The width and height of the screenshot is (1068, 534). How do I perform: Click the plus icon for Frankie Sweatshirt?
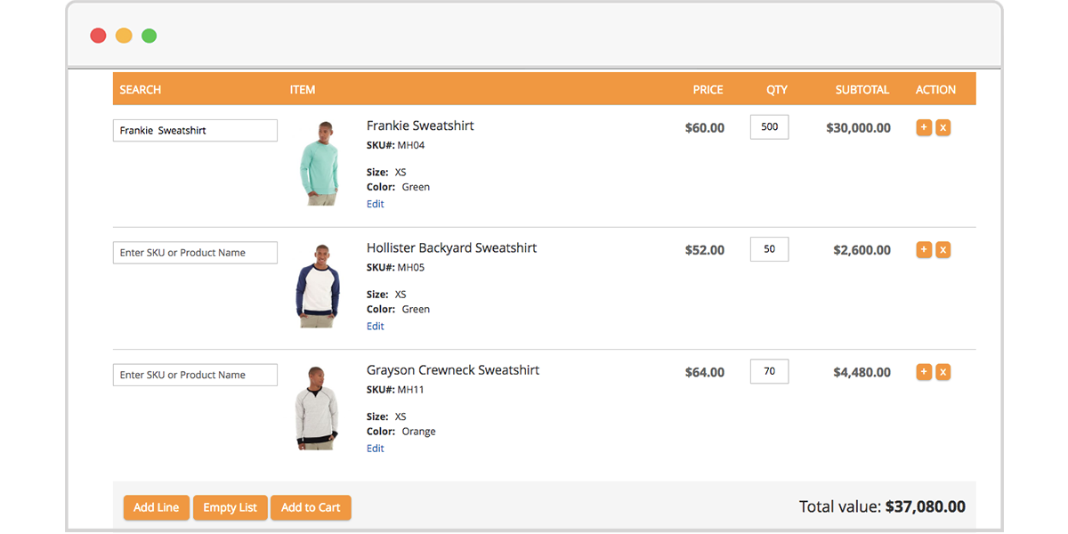pyautogui.click(x=924, y=127)
